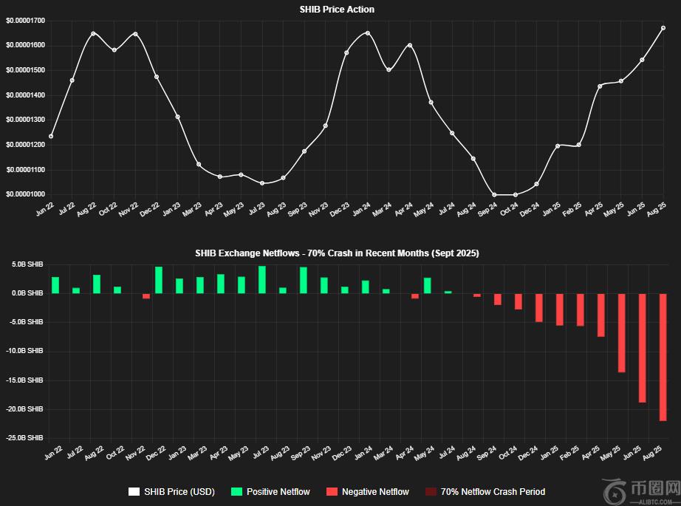The height and width of the screenshot is (506, 681).
Task: Click the Sep 24 lowest price point
Action: [494, 195]
